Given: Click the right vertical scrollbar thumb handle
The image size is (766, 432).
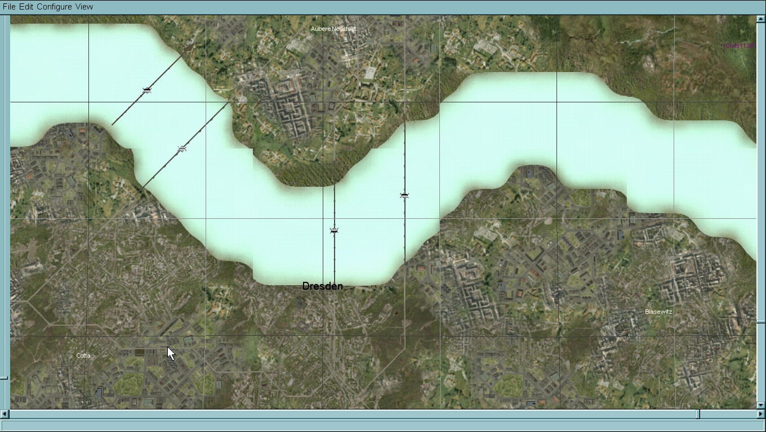Looking at the screenshot, I should (761, 322).
